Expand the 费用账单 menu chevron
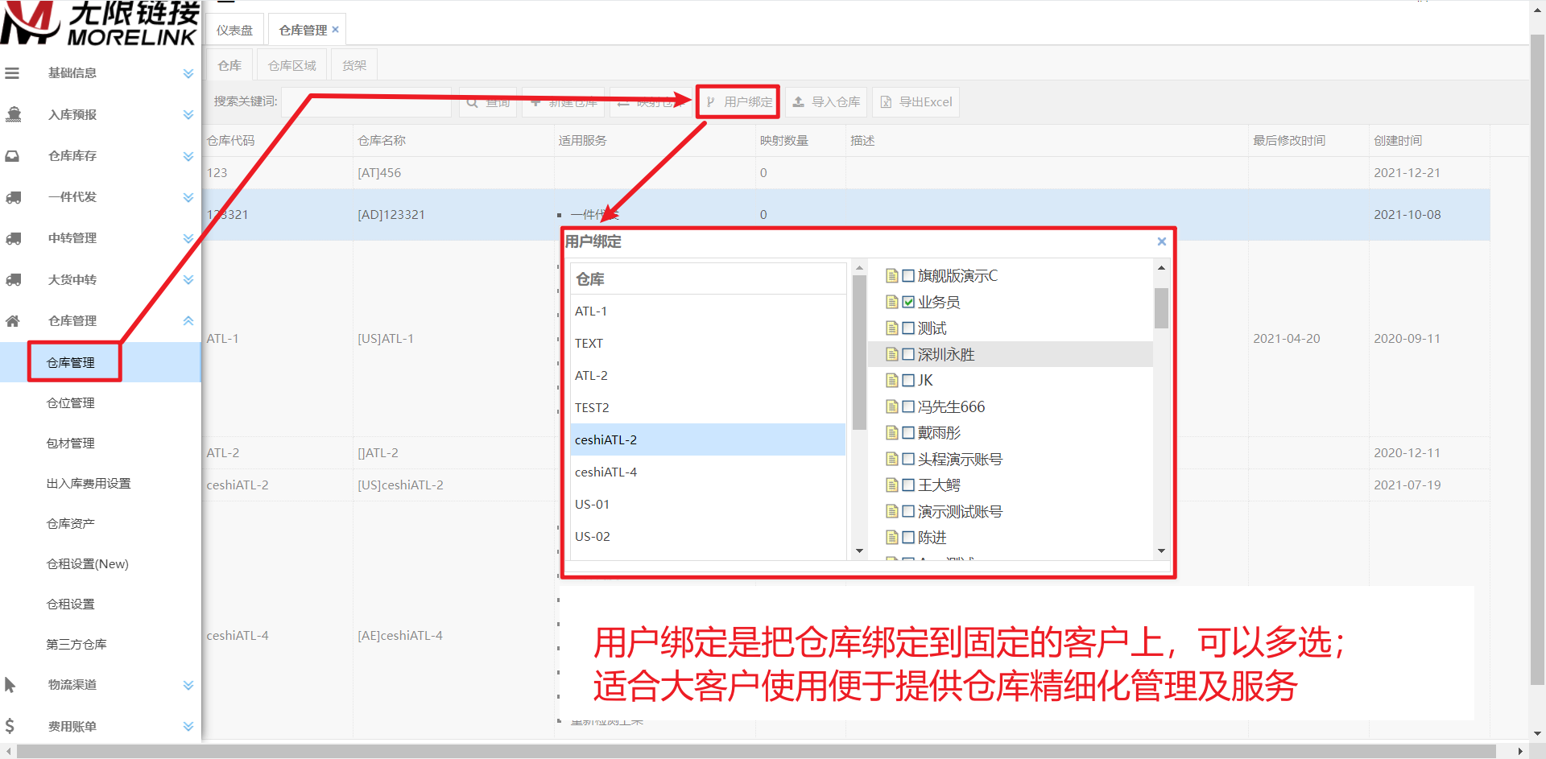Image resolution: width=1546 pixels, height=759 pixels. [188, 726]
